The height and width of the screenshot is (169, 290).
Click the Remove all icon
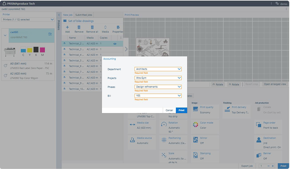(92, 27)
